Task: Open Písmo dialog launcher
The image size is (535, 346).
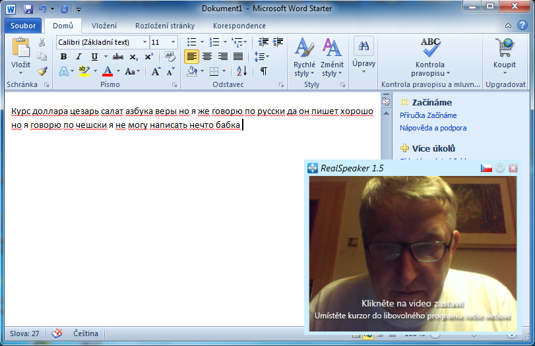Action: coord(174,85)
